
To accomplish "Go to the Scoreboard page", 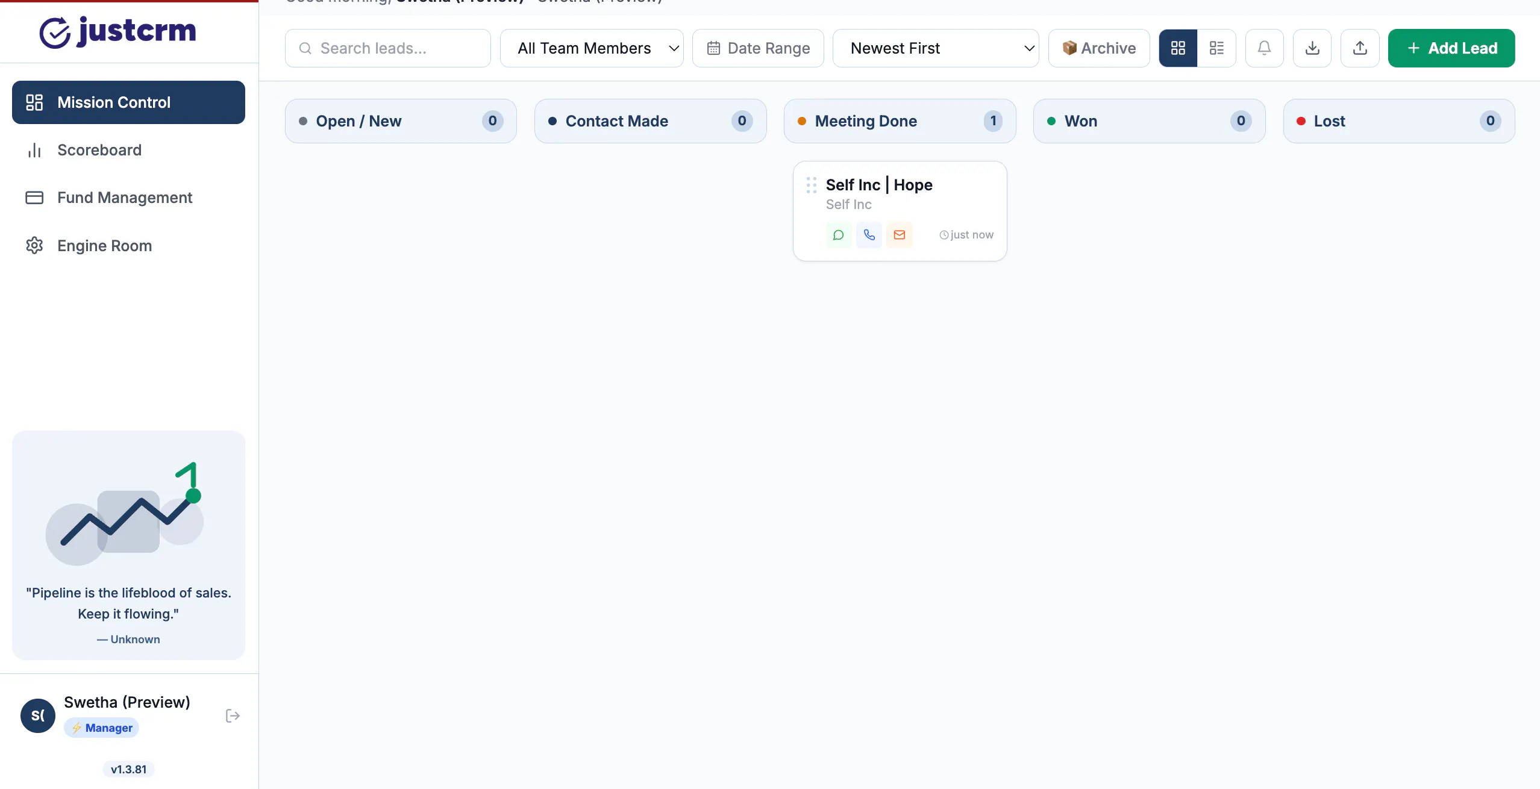I will point(128,150).
